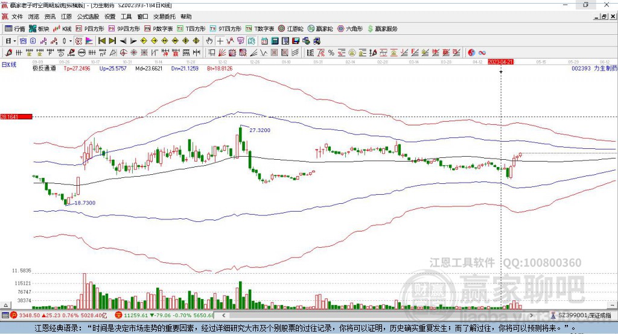618x334 pixels.
Task: Restore the inner document window
Action: 604,16
